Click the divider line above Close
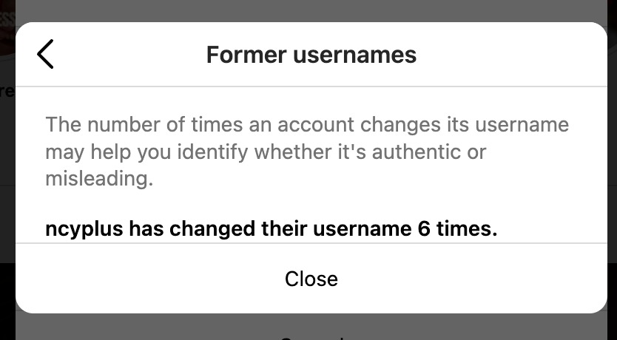The image size is (617, 340). click(x=311, y=243)
